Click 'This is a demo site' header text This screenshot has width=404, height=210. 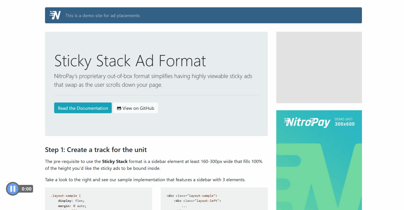(102, 15)
